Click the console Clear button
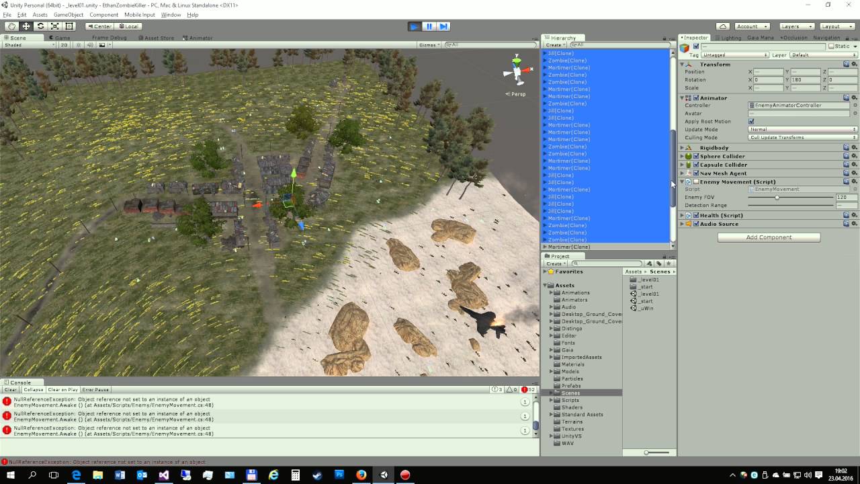This screenshot has height=484, width=860. [11, 390]
